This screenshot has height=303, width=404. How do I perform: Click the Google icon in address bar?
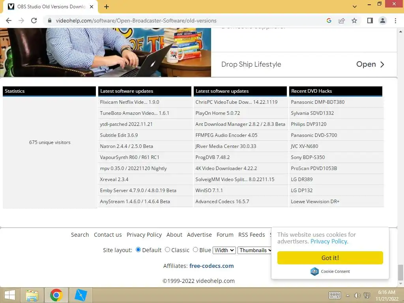pyautogui.click(x=329, y=21)
